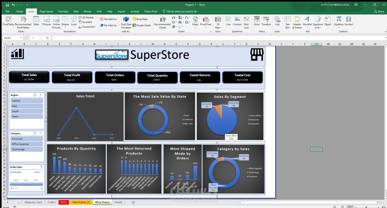Insert function with fx button
Viewport: 387px width, 208px height.
point(47,38)
